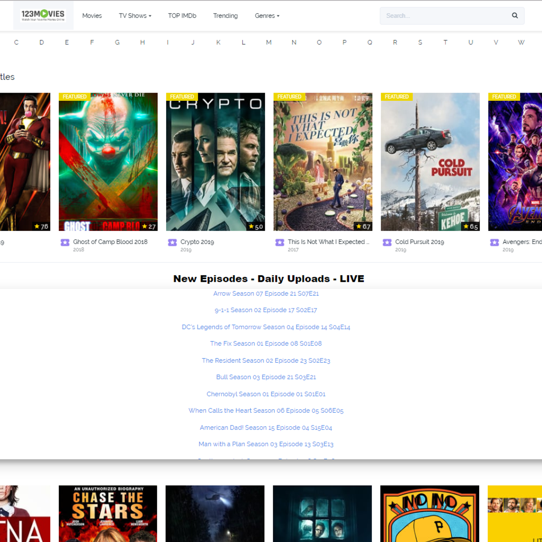Filter titles by letter O
The image size is (542, 542).
[x=319, y=42]
